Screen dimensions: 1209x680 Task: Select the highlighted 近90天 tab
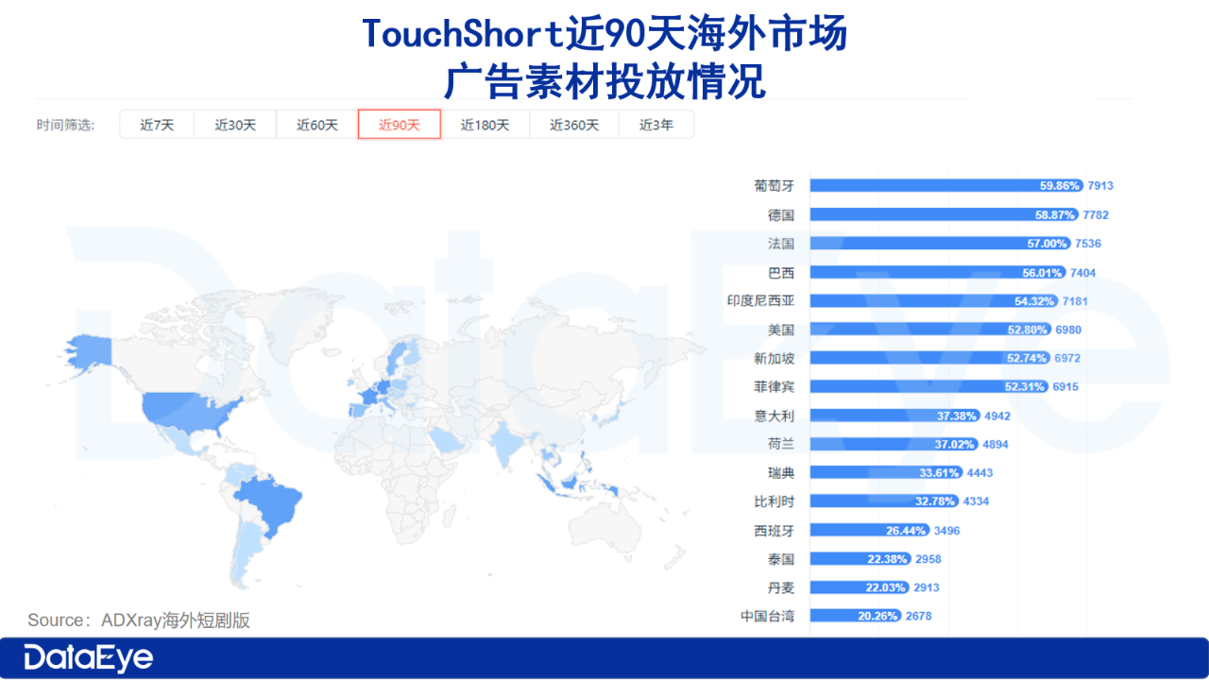click(400, 125)
